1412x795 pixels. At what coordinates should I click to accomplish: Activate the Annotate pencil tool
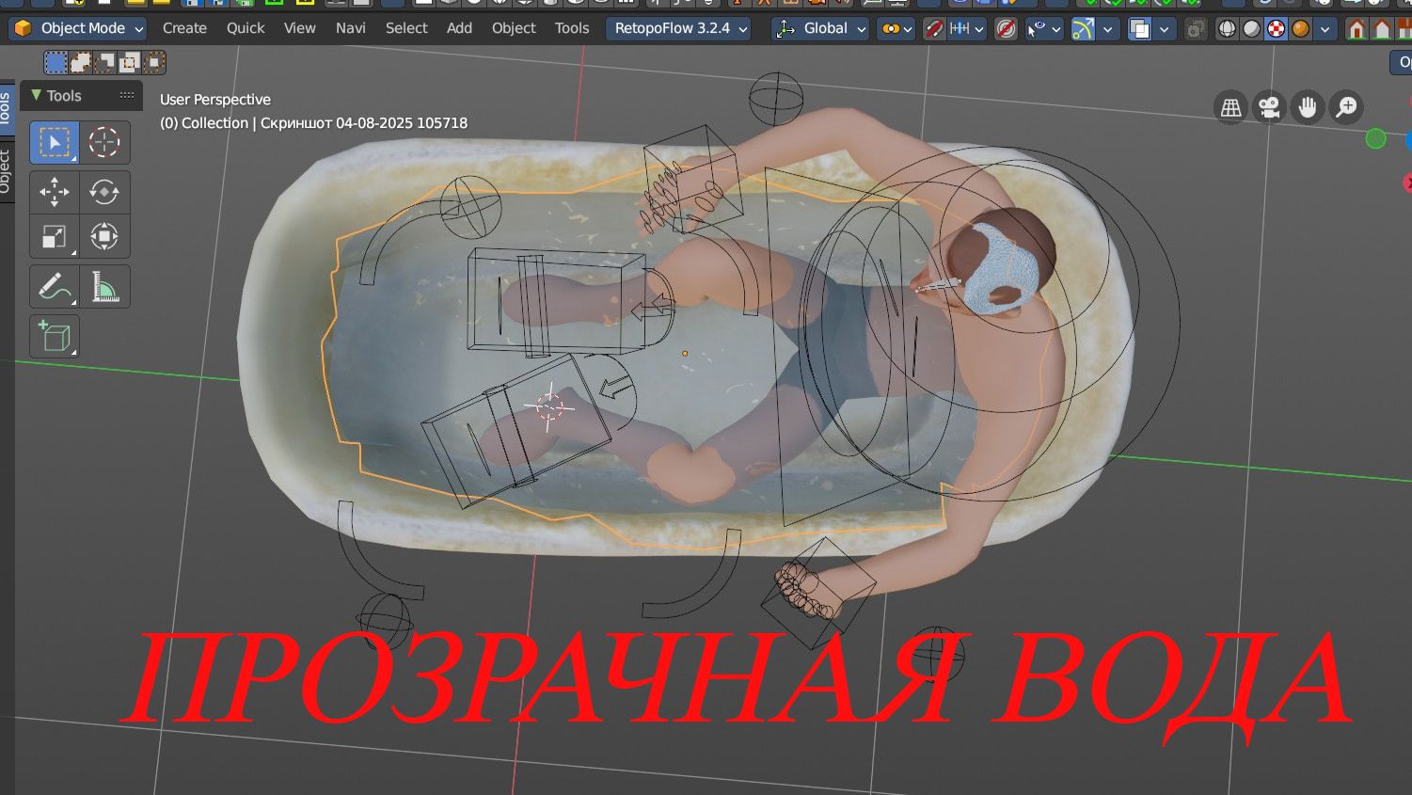[x=55, y=287]
